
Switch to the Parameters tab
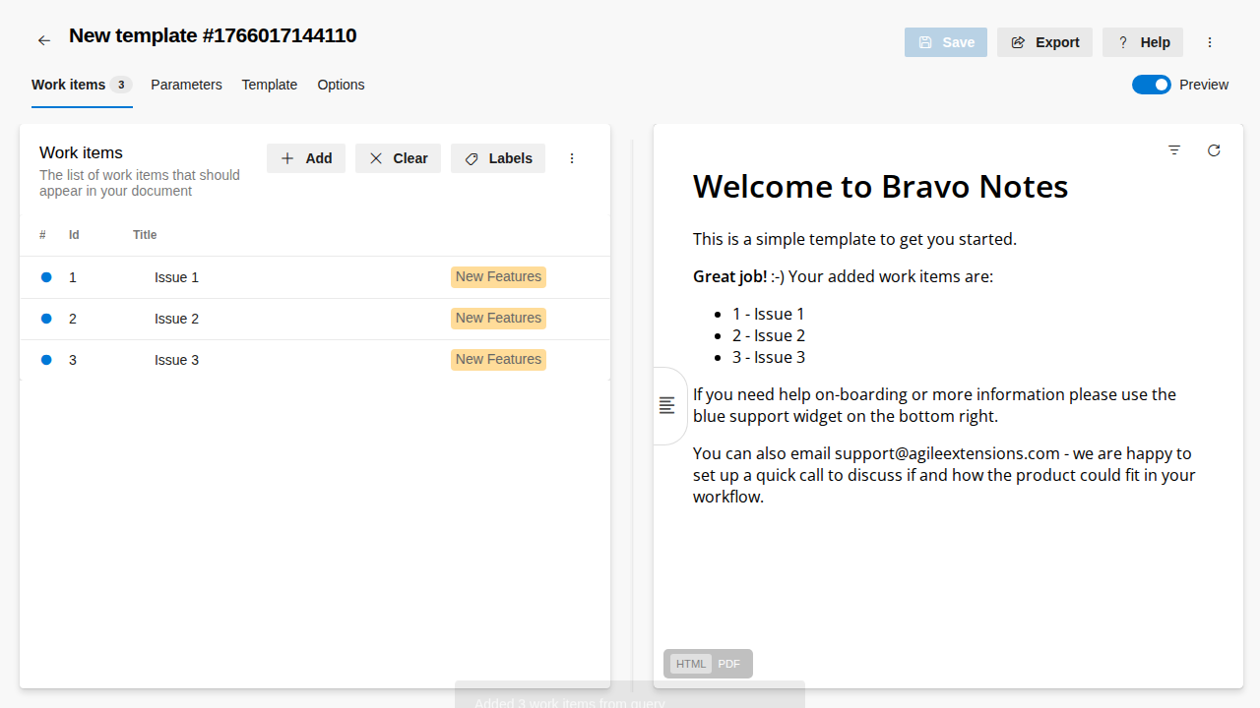tap(186, 85)
